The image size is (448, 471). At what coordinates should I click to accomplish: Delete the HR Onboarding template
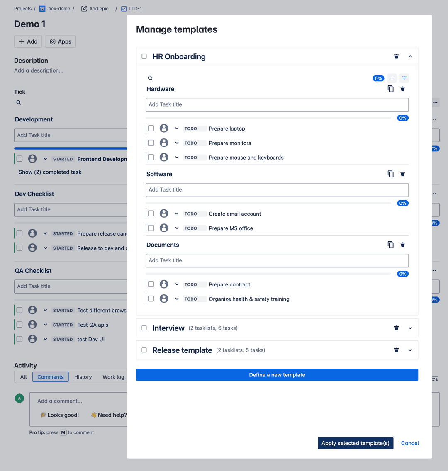click(396, 56)
